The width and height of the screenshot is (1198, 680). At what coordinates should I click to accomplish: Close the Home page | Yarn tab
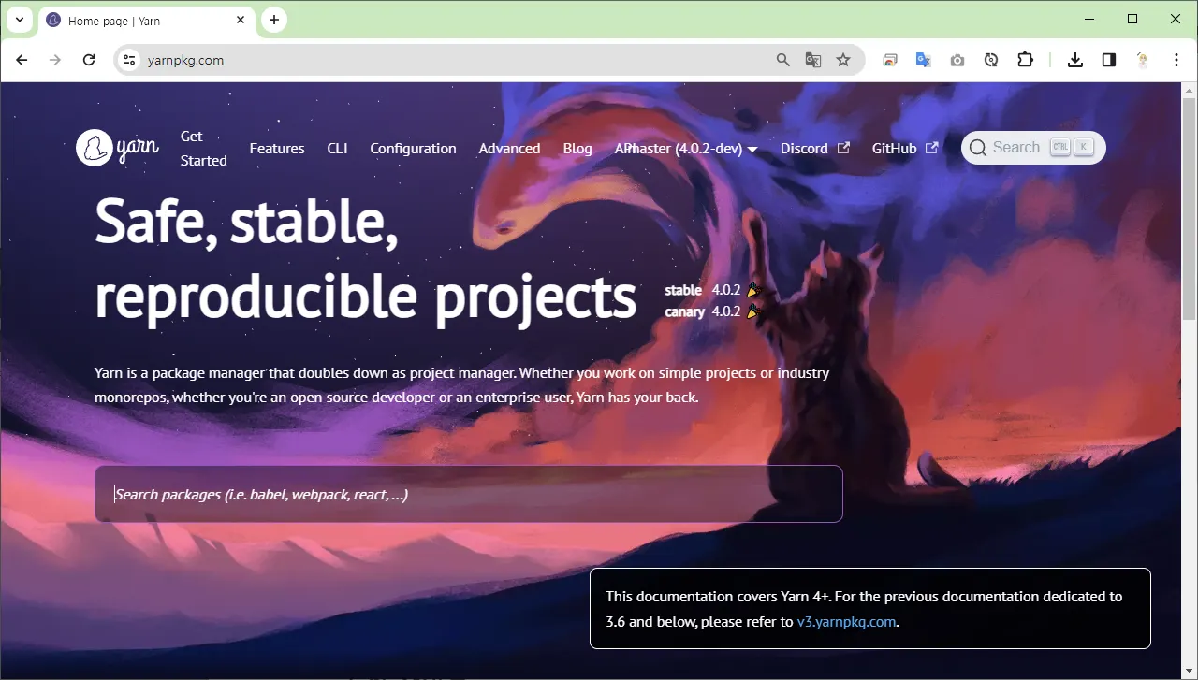click(x=241, y=20)
